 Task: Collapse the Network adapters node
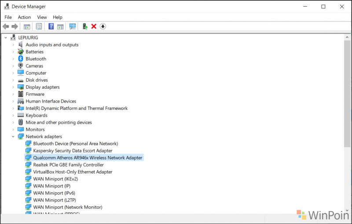pos(13,137)
